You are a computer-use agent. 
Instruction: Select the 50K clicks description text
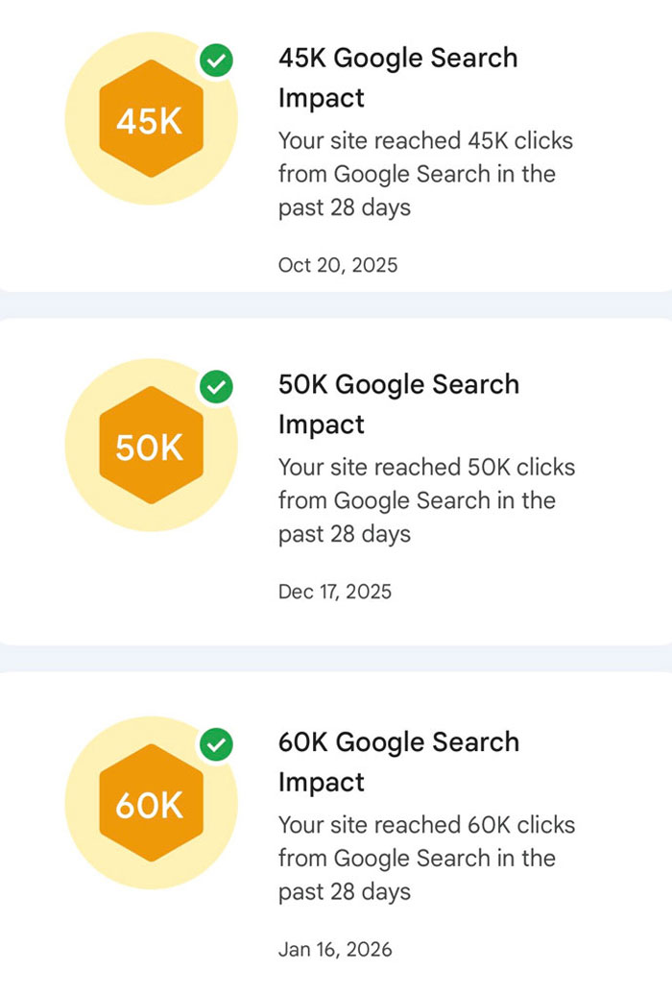coord(425,500)
